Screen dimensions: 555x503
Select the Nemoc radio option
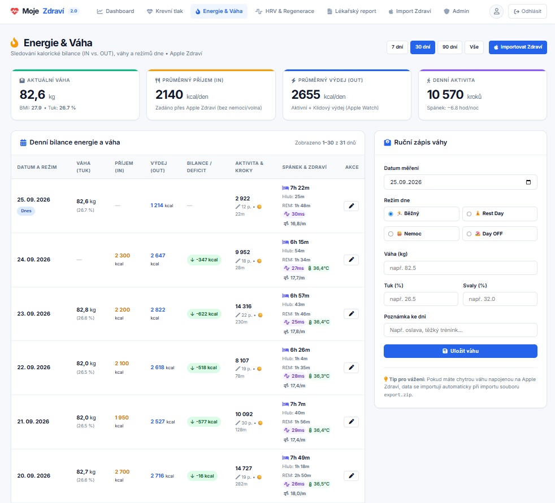pos(391,234)
